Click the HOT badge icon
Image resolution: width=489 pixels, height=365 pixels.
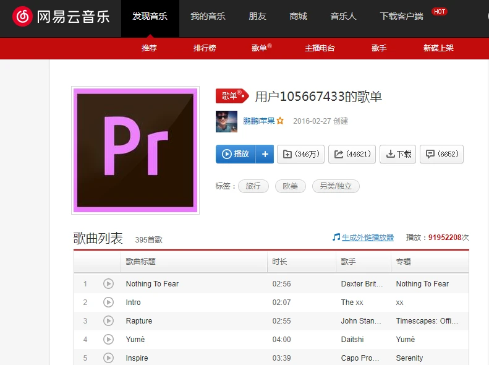(x=440, y=12)
